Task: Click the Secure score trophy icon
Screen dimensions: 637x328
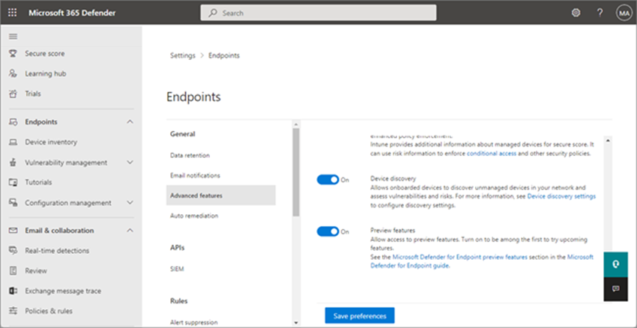Action: pos(13,54)
